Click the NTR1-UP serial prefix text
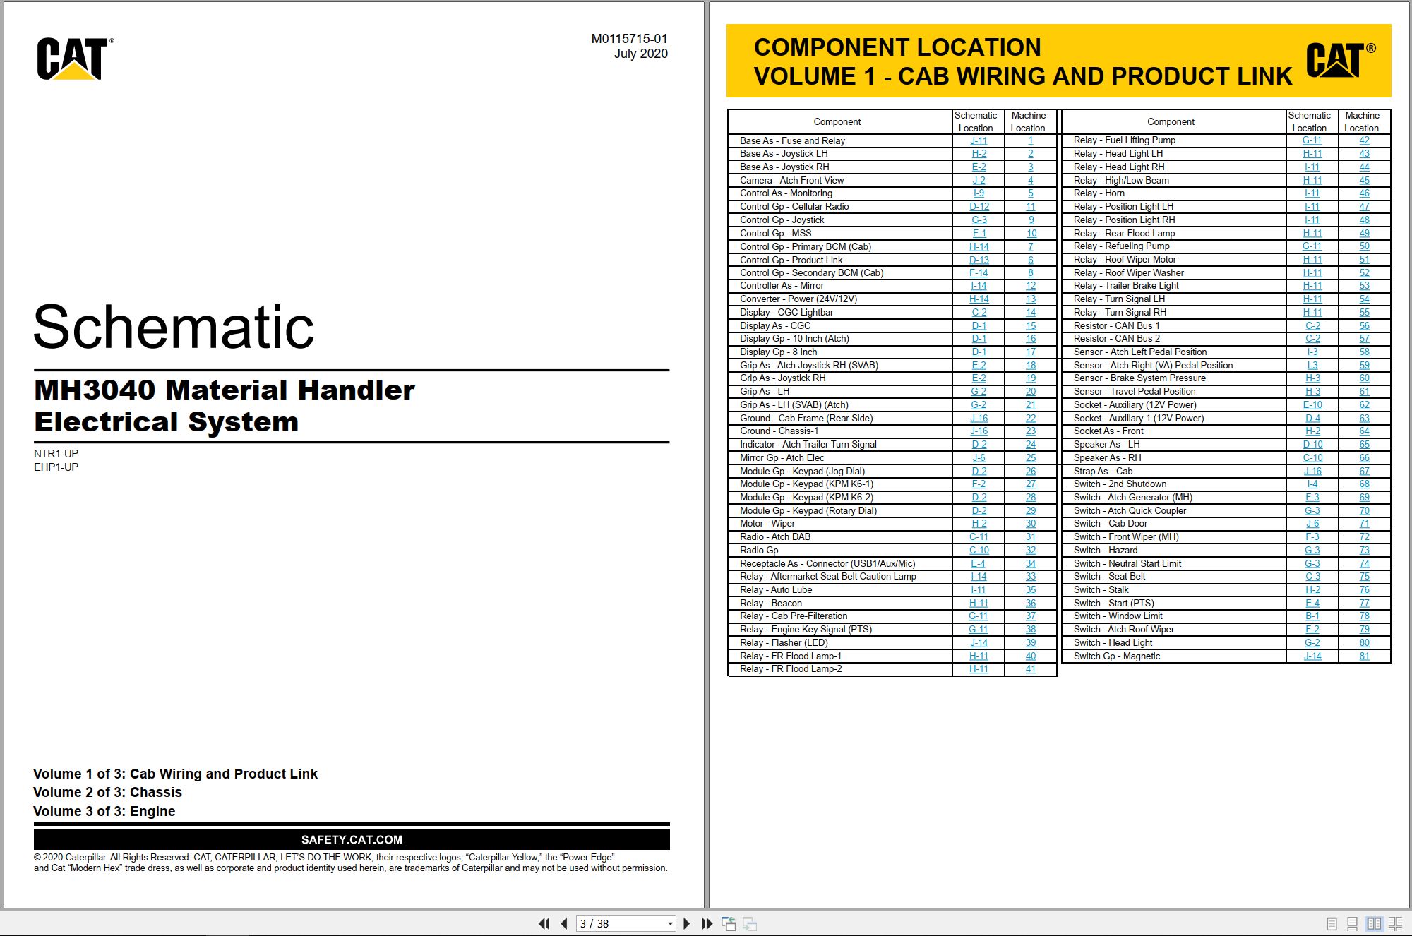This screenshot has width=1412, height=936. [56, 453]
